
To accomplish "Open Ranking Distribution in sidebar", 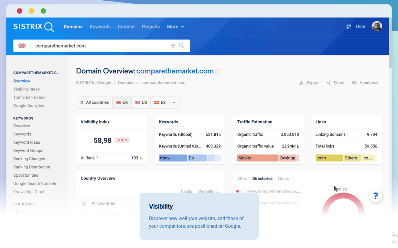I will coord(32,167).
